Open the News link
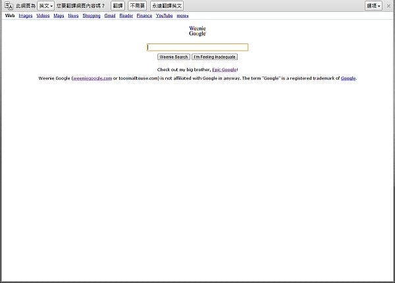Screen dimensions: 395x283 (x=73, y=16)
